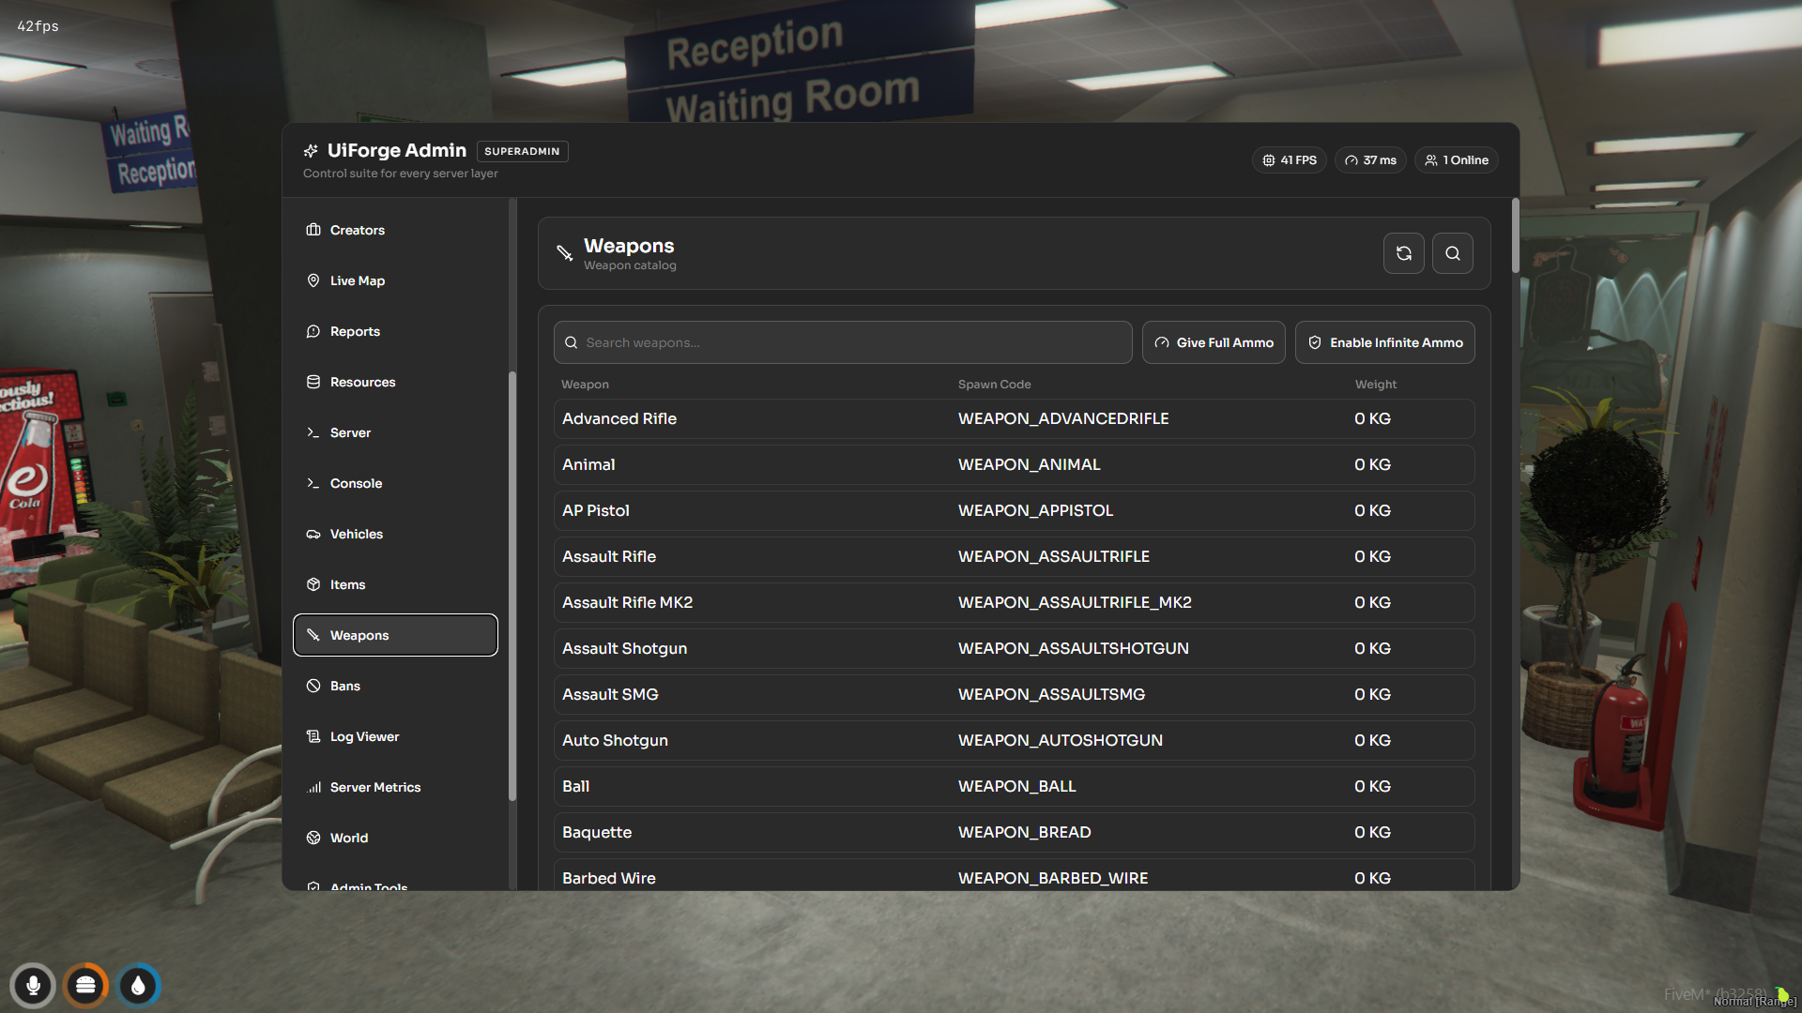The width and height of the screenshot is (1802, 1013).
Task: Click the World globe icon
Action: point(313,838)
